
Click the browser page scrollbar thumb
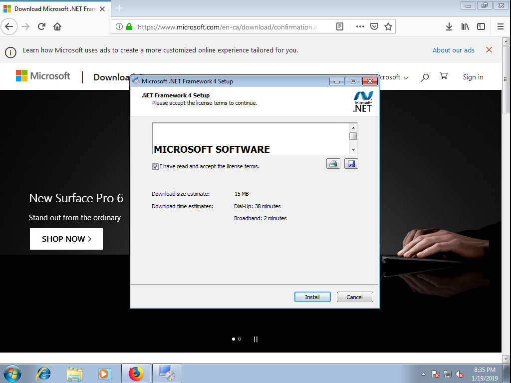click(506, 80)
